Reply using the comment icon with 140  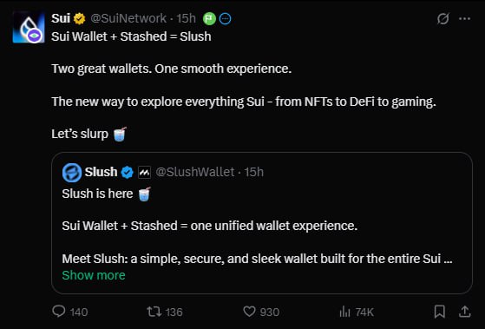(x=69, y=312)
